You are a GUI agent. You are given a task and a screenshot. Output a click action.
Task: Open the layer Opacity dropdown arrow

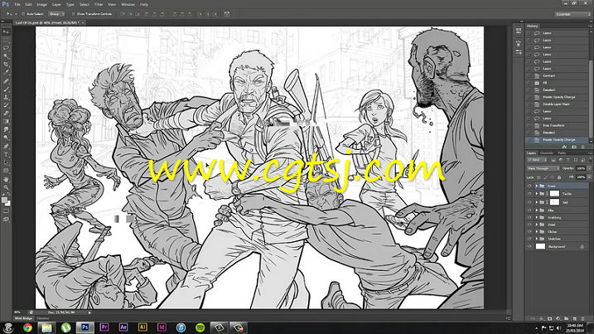coord(588,168)
